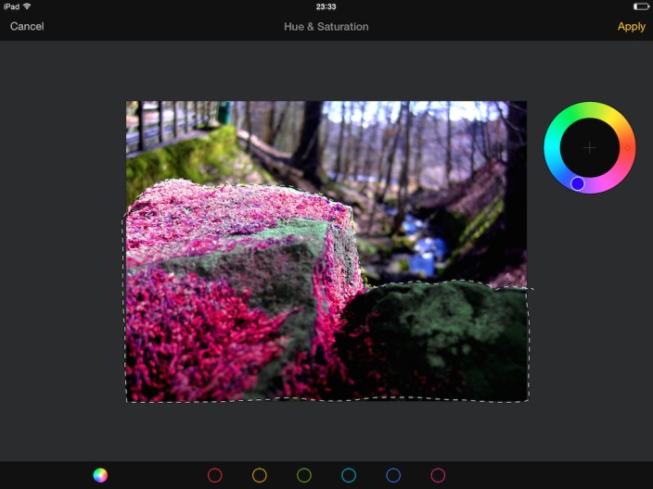The image size is (653, 489).
Task: Pick the green color range circle
Action: pos(304,475)
